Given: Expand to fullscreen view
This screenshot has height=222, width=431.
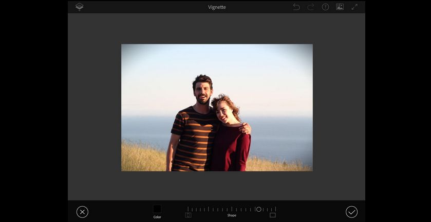Looking at the screenshot, I should tap(354, 7).
